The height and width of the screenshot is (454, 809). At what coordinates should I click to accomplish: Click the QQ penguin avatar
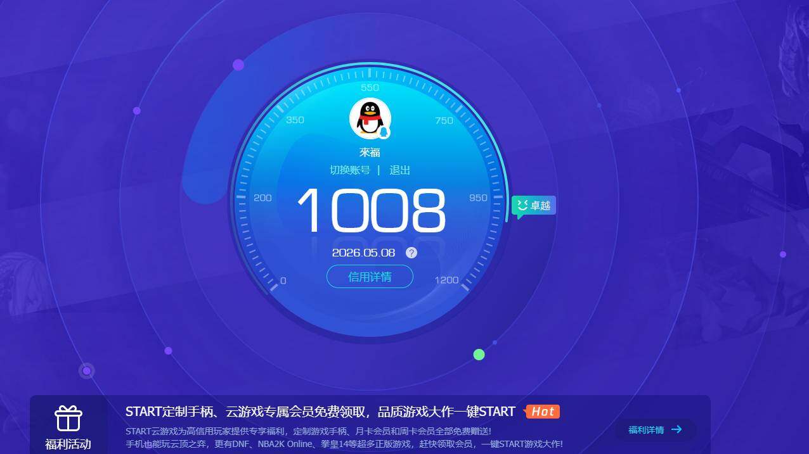click(370, 118)
